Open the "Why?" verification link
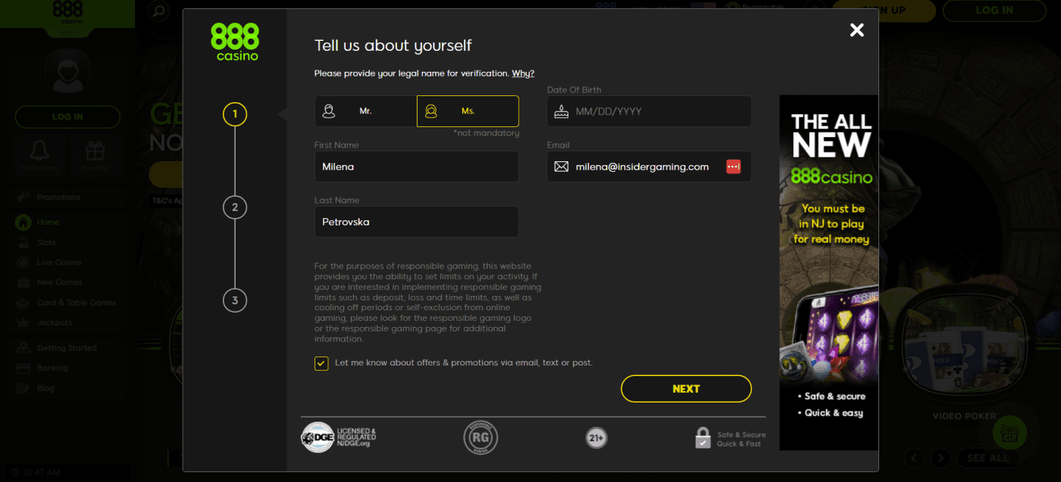 click(523, 73)
